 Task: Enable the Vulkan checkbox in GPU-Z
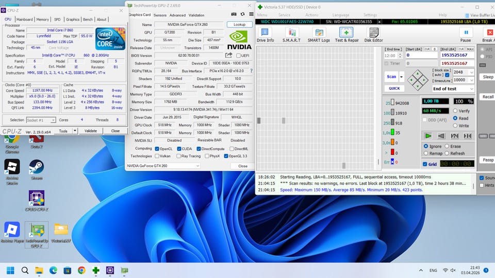(x=157, y=156)
